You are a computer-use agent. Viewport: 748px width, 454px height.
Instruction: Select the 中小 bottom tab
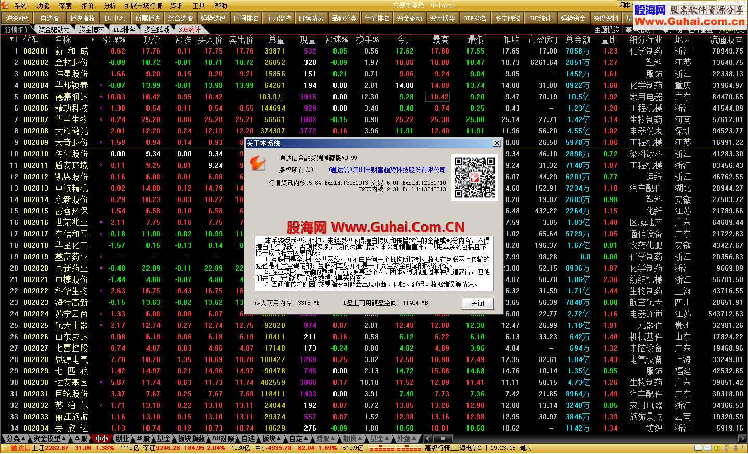pos(101,438)
